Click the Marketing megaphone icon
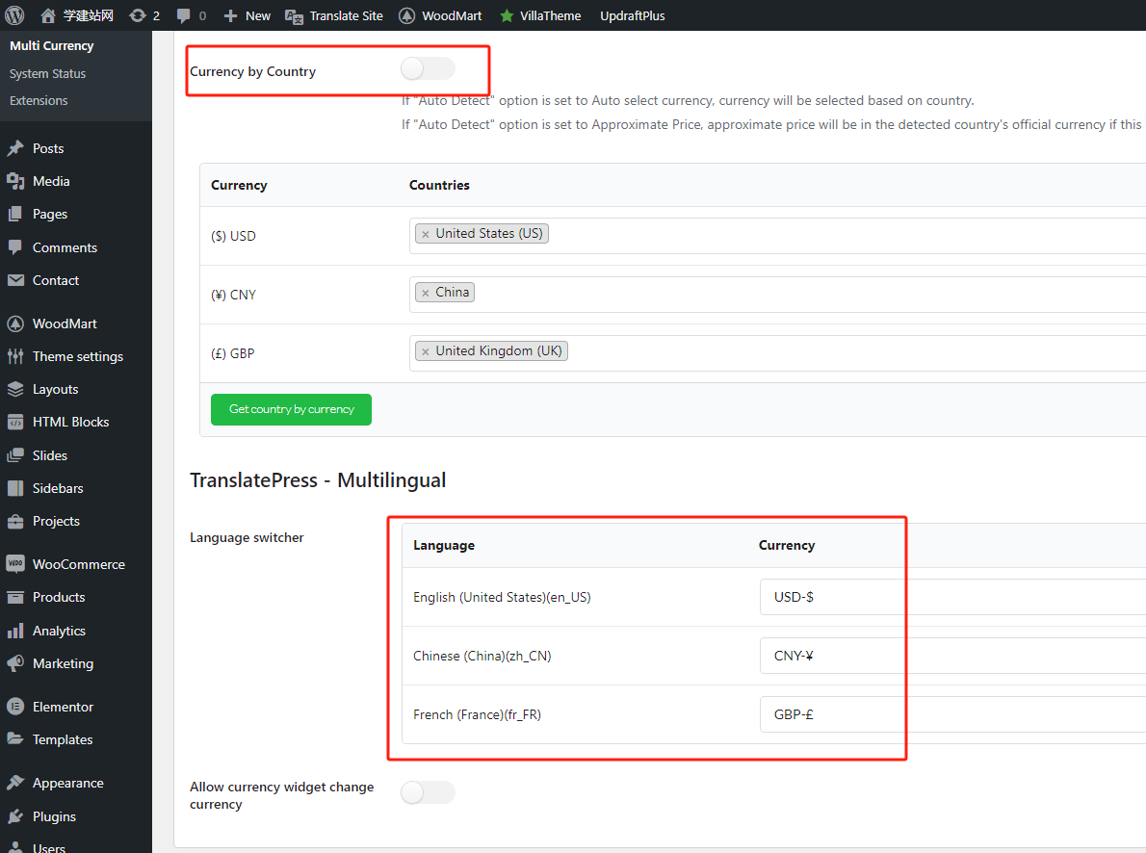Image resolution: width=1146 pixels, height=853 pixels. coord(15,663)
